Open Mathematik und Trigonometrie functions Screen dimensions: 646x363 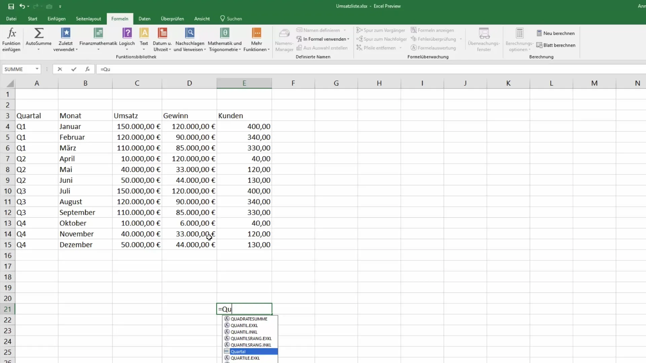tap(225, 40)
